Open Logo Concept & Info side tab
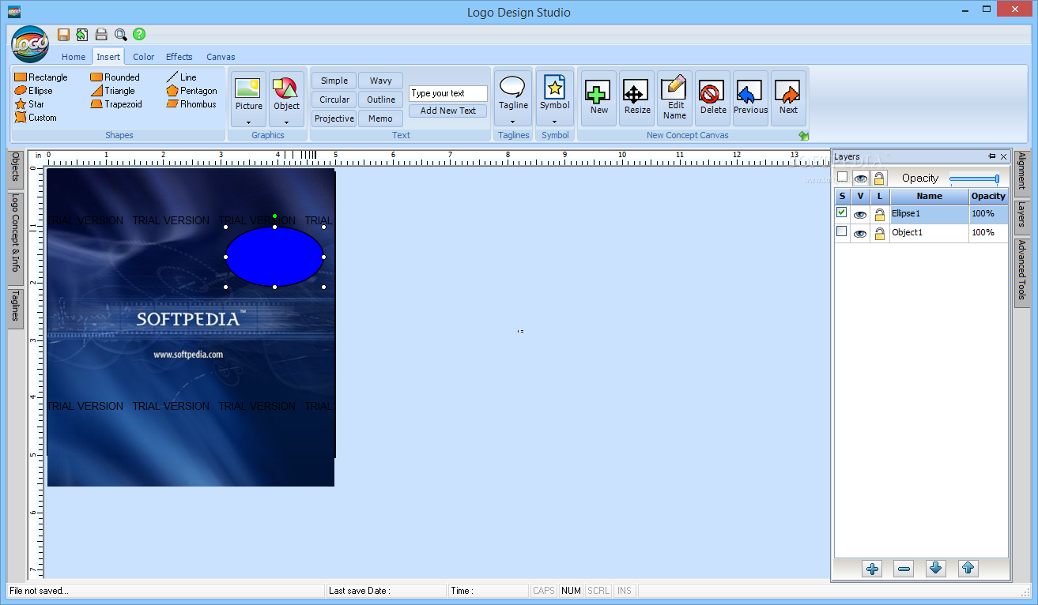 click(15, 239)
